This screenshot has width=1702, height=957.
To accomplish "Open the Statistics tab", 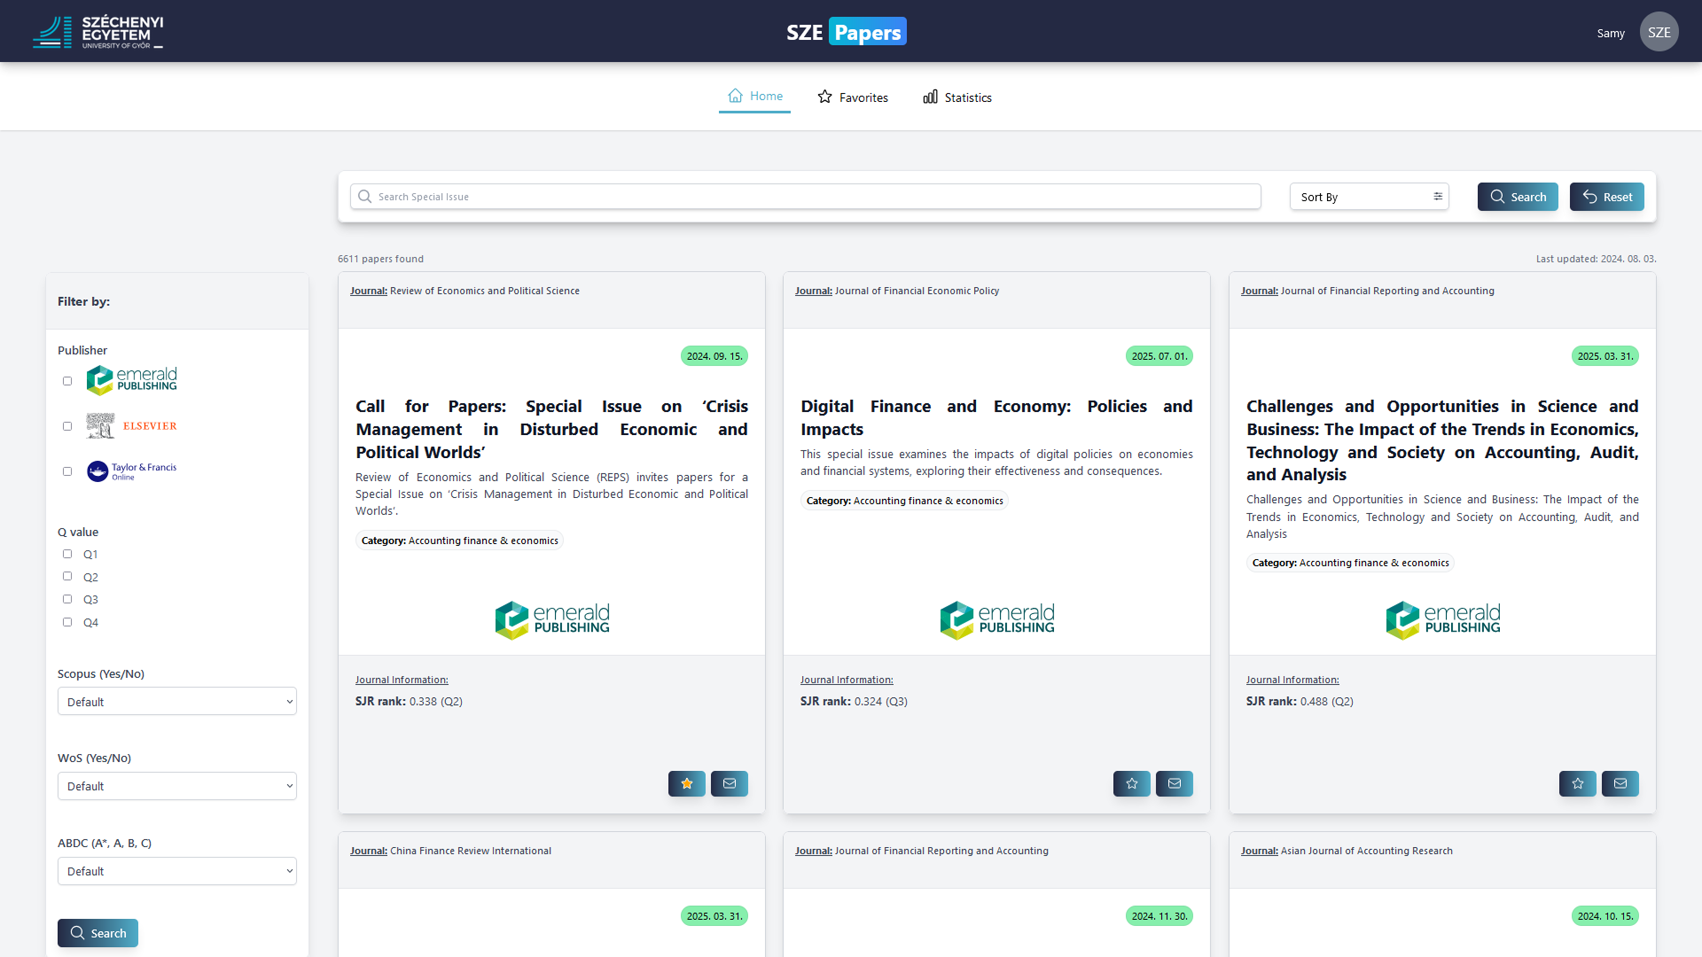I will coord(957,97).
